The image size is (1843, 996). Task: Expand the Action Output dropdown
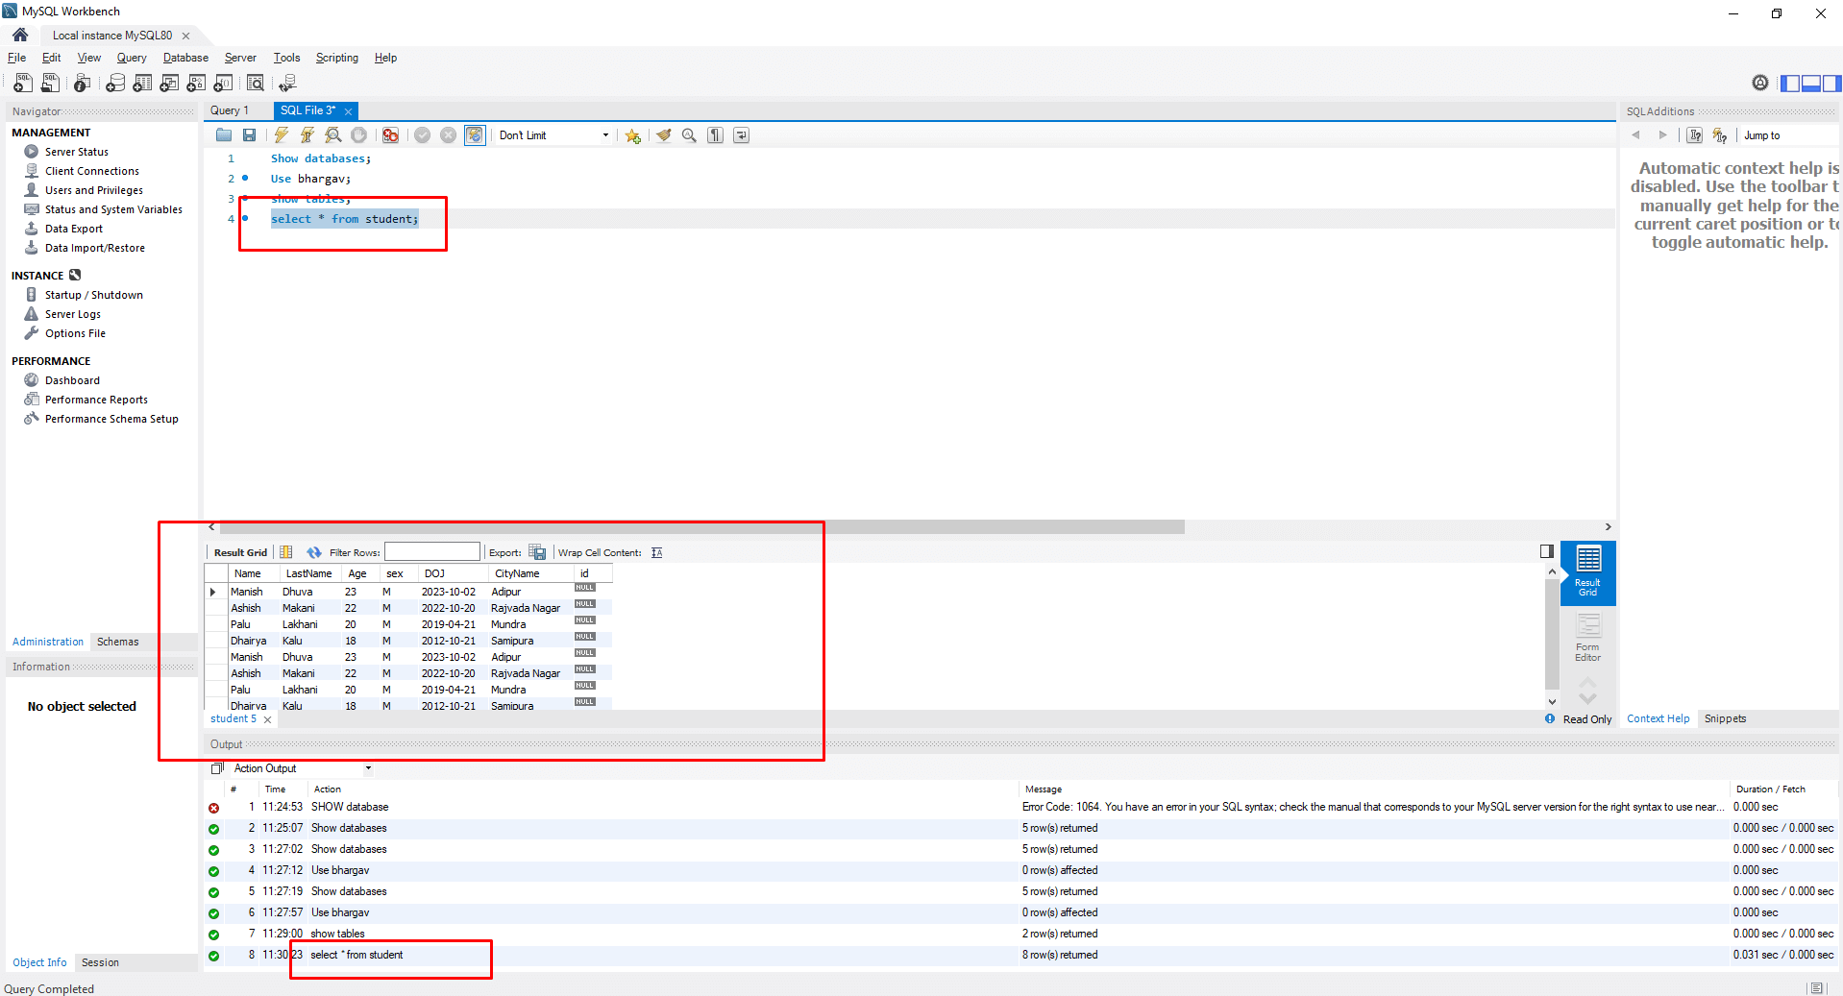[x=368, y=768]
